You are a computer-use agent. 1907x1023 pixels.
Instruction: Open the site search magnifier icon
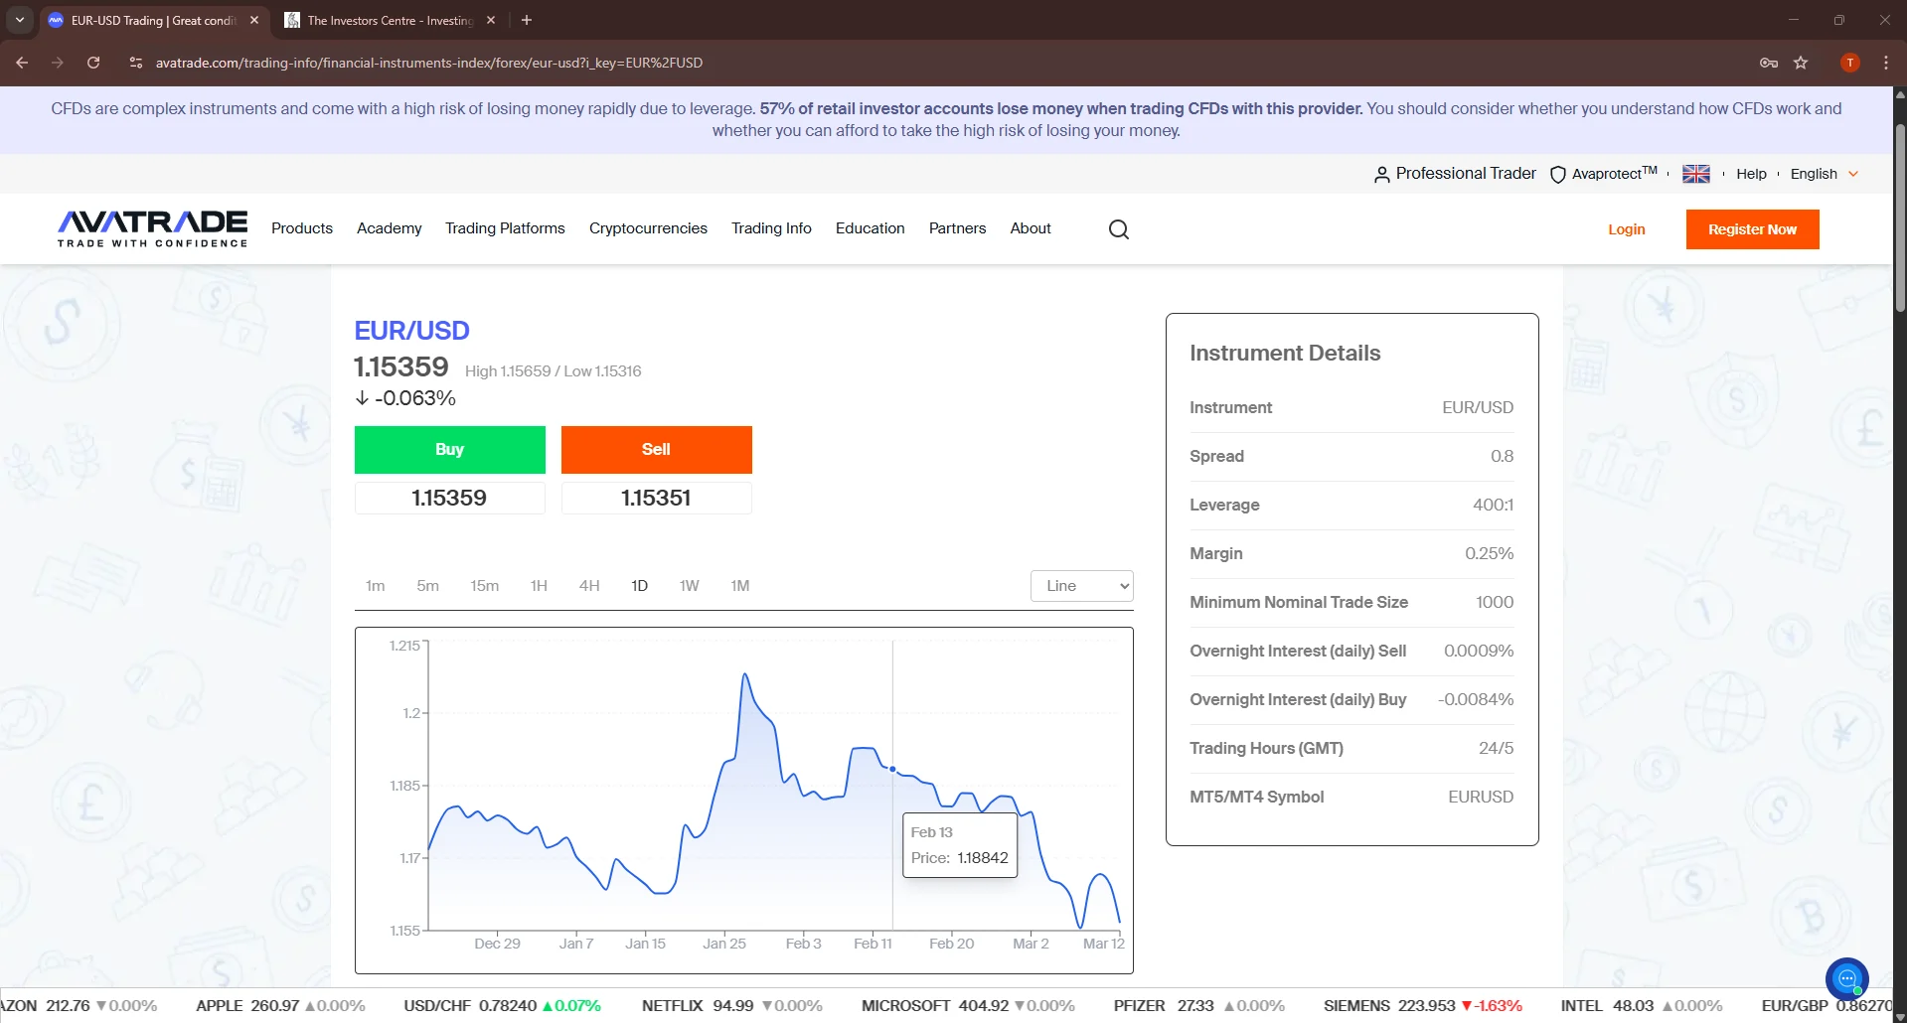pyautogui.click(x=1119, y=229)
